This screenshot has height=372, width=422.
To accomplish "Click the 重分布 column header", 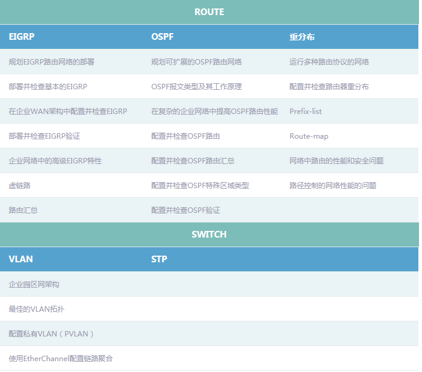I will pyautogui.click(x=302, y=37).
